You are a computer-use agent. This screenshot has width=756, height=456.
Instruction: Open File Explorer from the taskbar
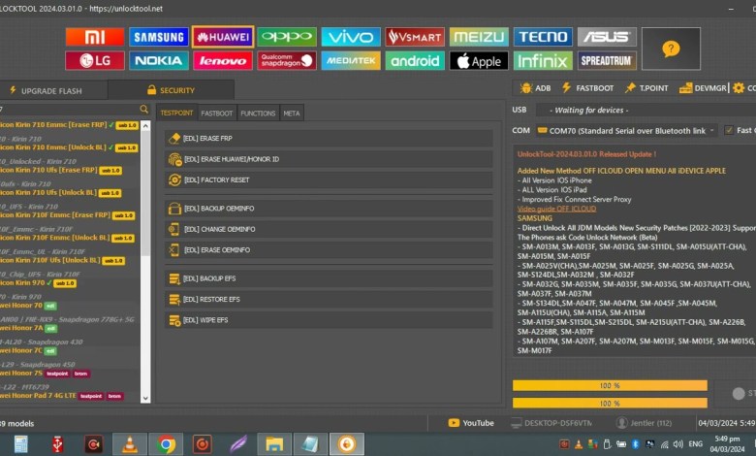(274, 444)
